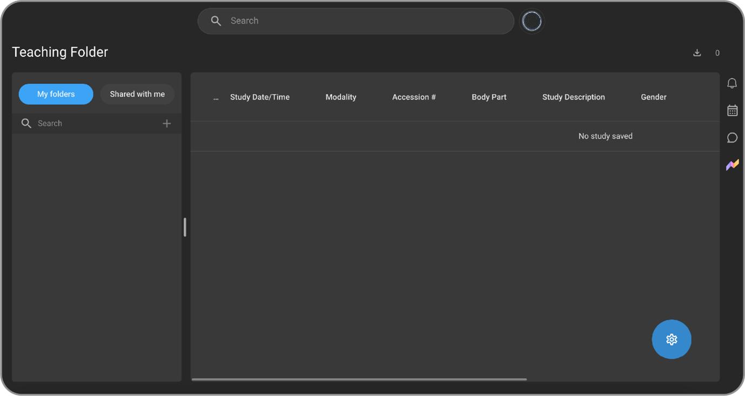This screenshot has width=745, height=396.
Task: Click the circular profile avatar icon
Action: coord(532,21)
